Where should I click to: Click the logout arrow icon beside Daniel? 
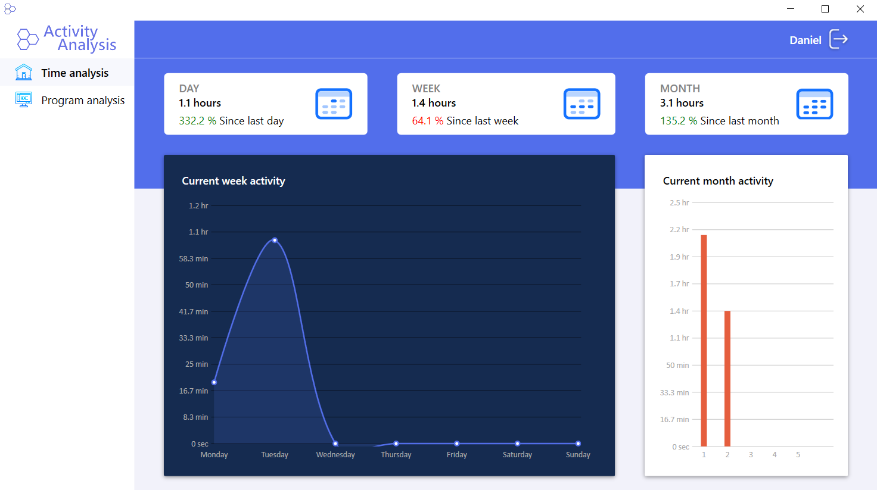tap(839, 39)
